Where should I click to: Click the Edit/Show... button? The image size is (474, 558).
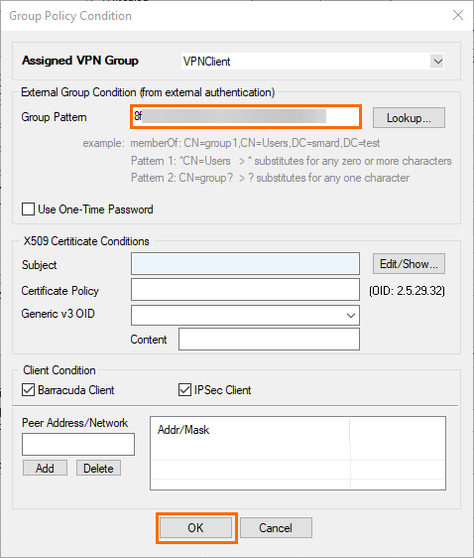[x=409, y=264]
